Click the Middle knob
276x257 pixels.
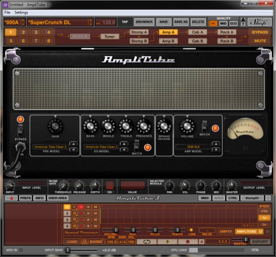click(108, 126)
